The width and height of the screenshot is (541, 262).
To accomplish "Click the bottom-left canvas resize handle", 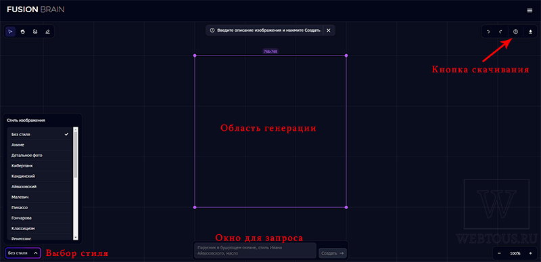I will [x=195, y=207].
